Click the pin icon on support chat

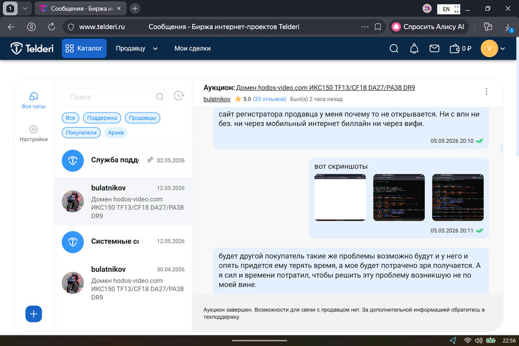tap(150, 160)
